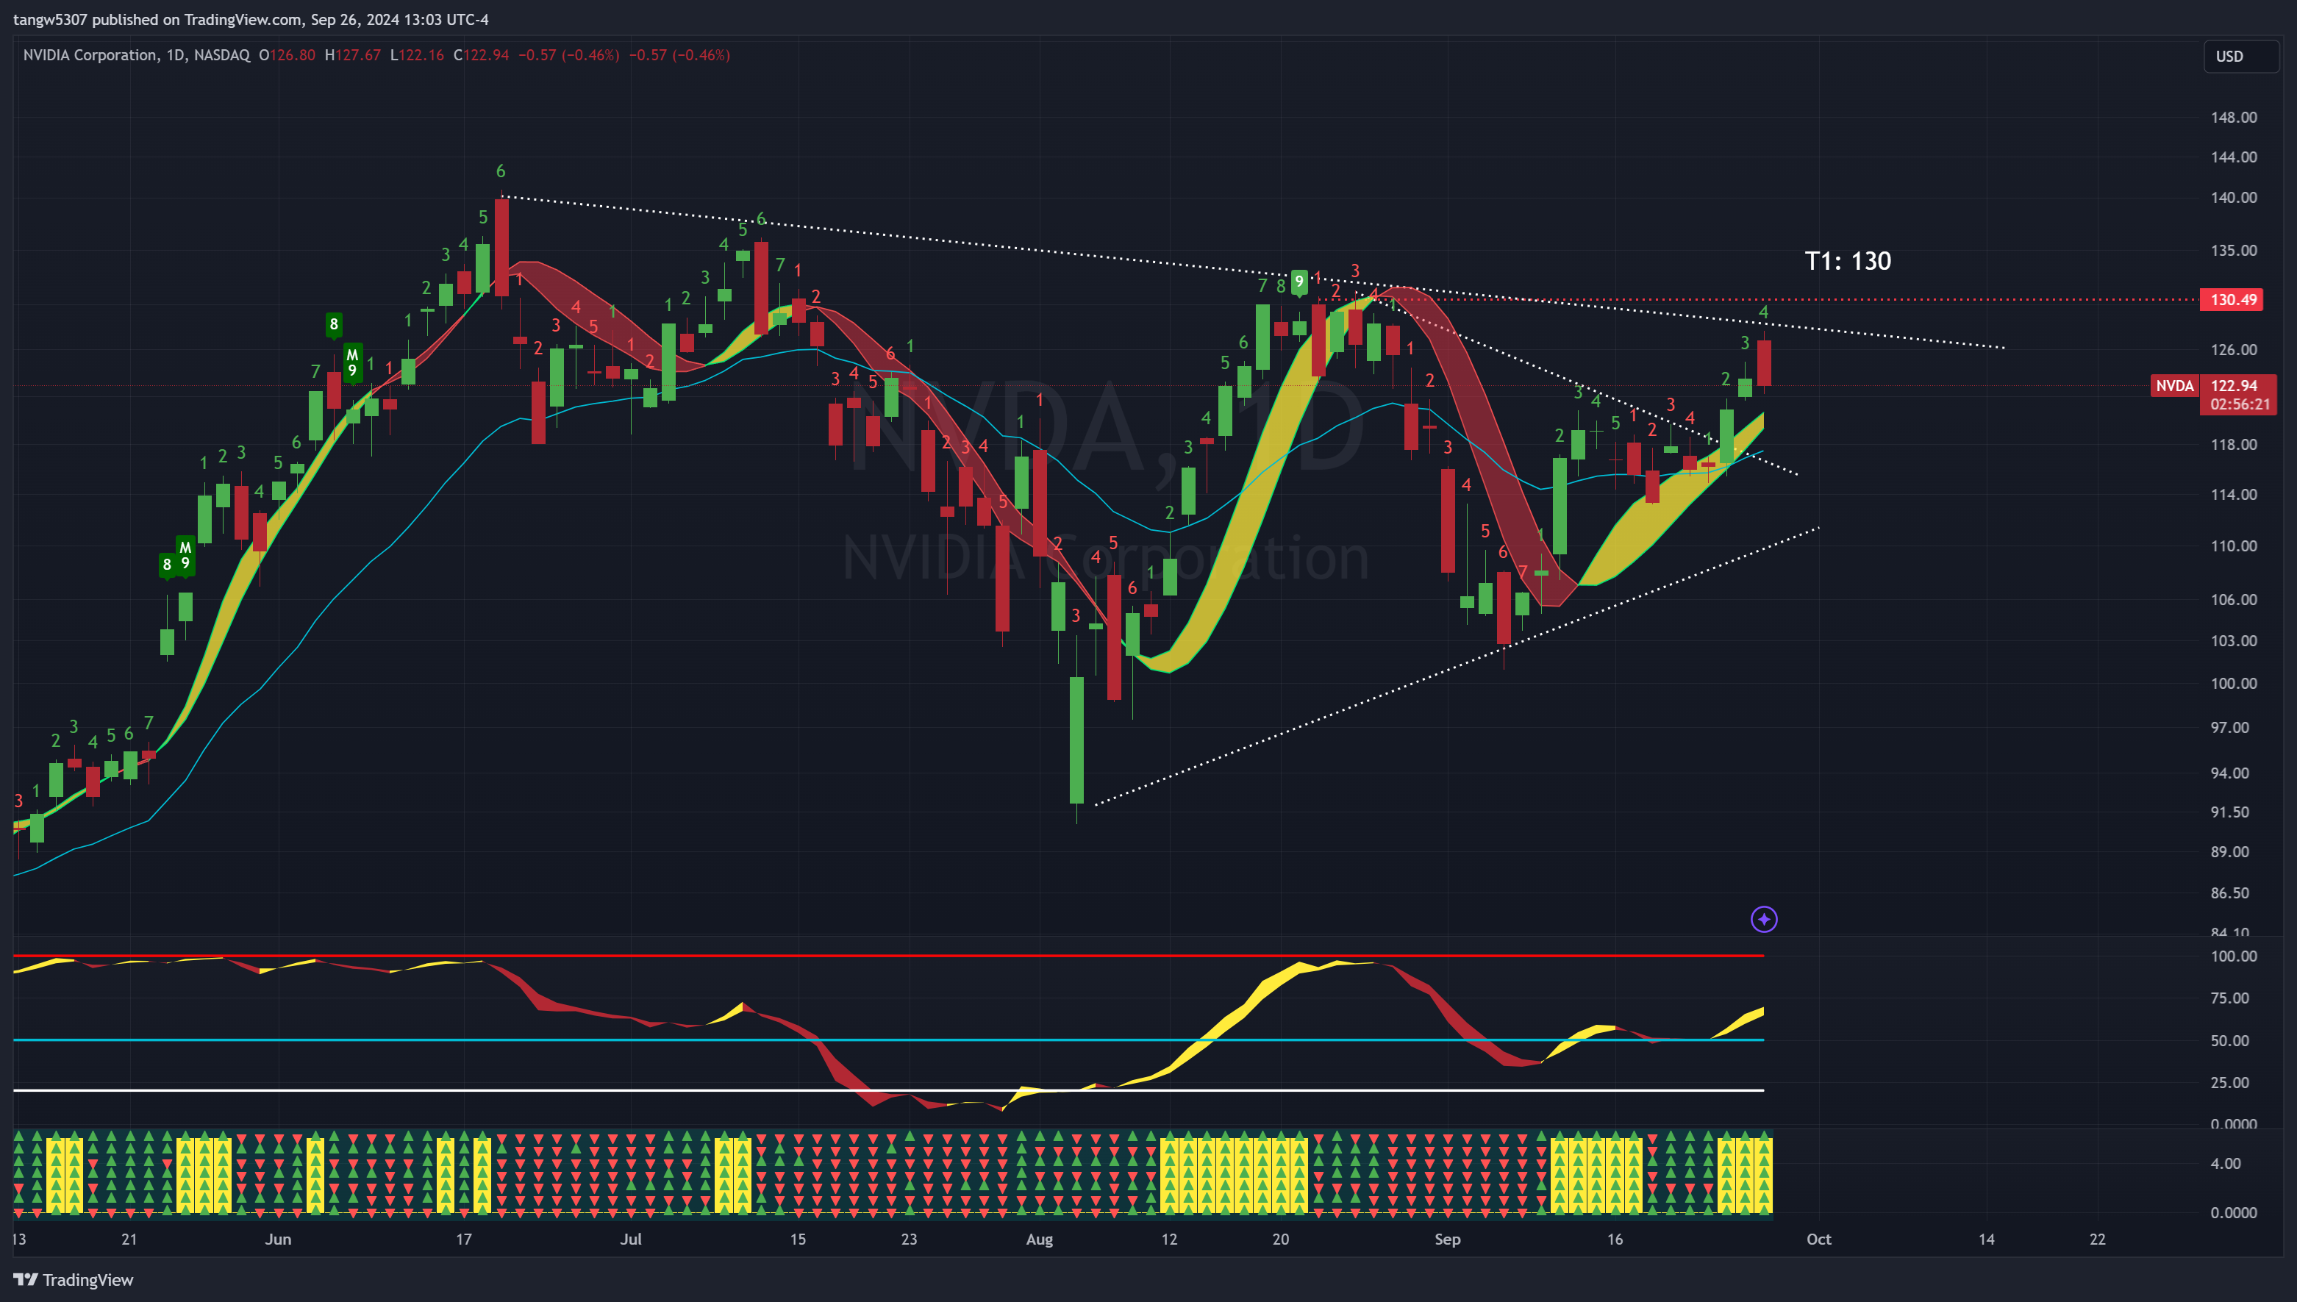The height and width of the screenshot is (1302, 2297).
Task: Click the cyan 50.00 midline in the stochastic pane
Action: [x=1073, y=1040]
